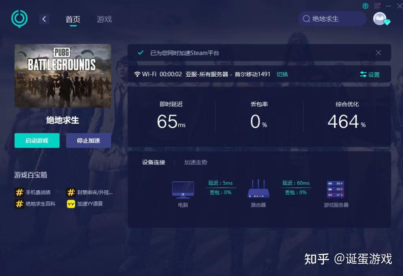
Task: Minimize the accelerator window
Action: [388, 6]
